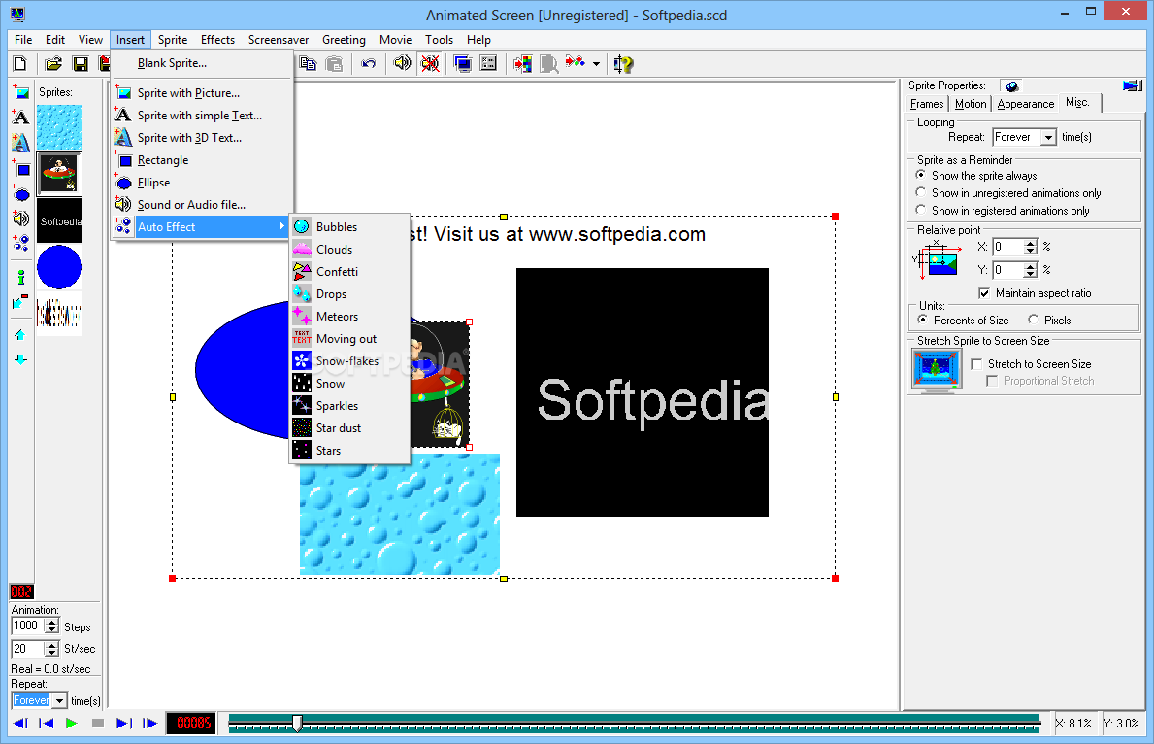1154x744 pixels.
Task: Expand the Auto Effect submenu entry
Action: (x=203, y=227)
